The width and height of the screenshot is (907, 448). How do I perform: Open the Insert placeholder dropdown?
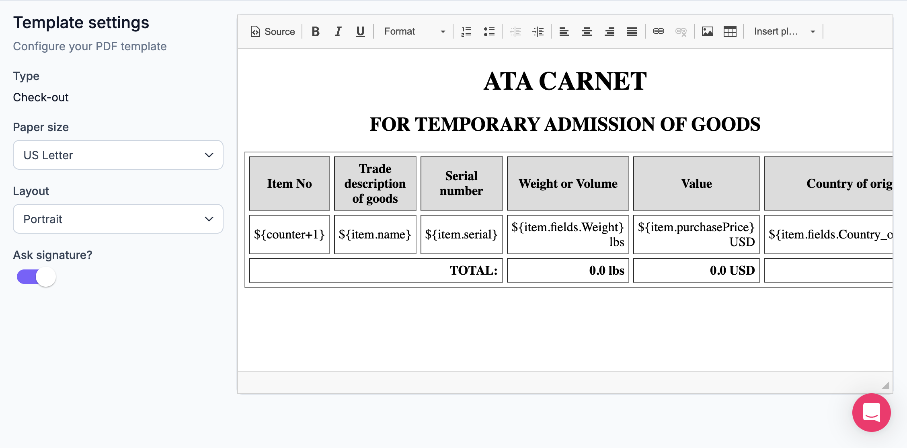pyautogui.click(x=784, y=31)
